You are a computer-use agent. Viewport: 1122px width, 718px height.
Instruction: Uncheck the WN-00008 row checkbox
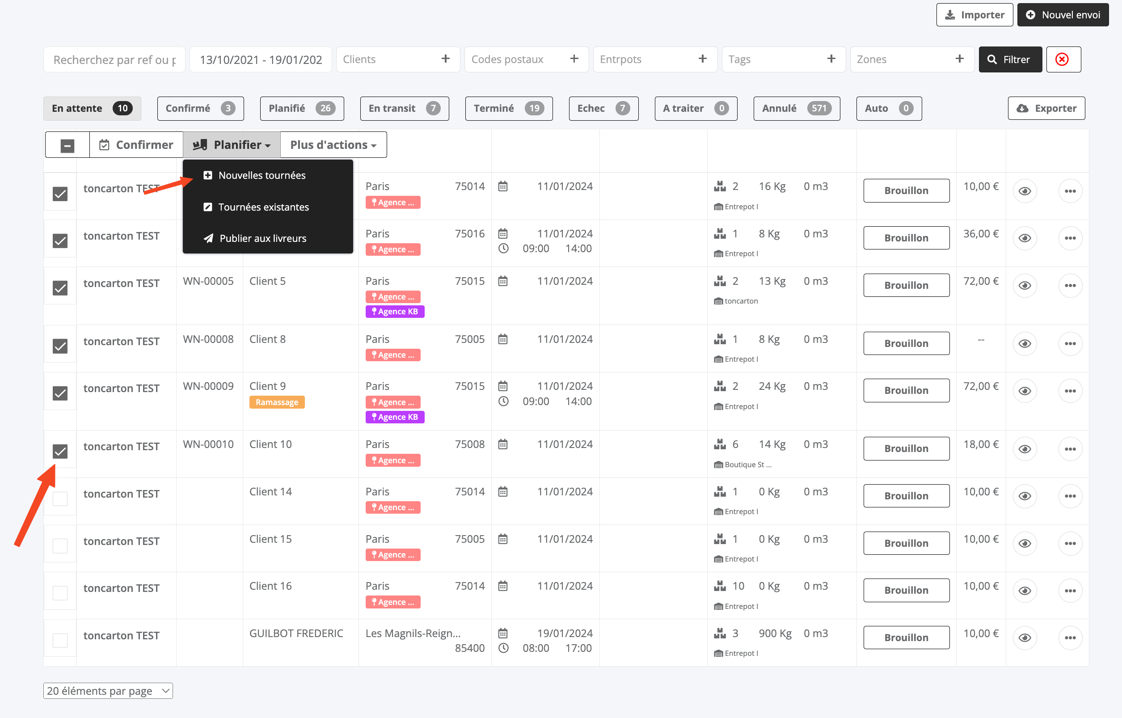pos(60,346)
